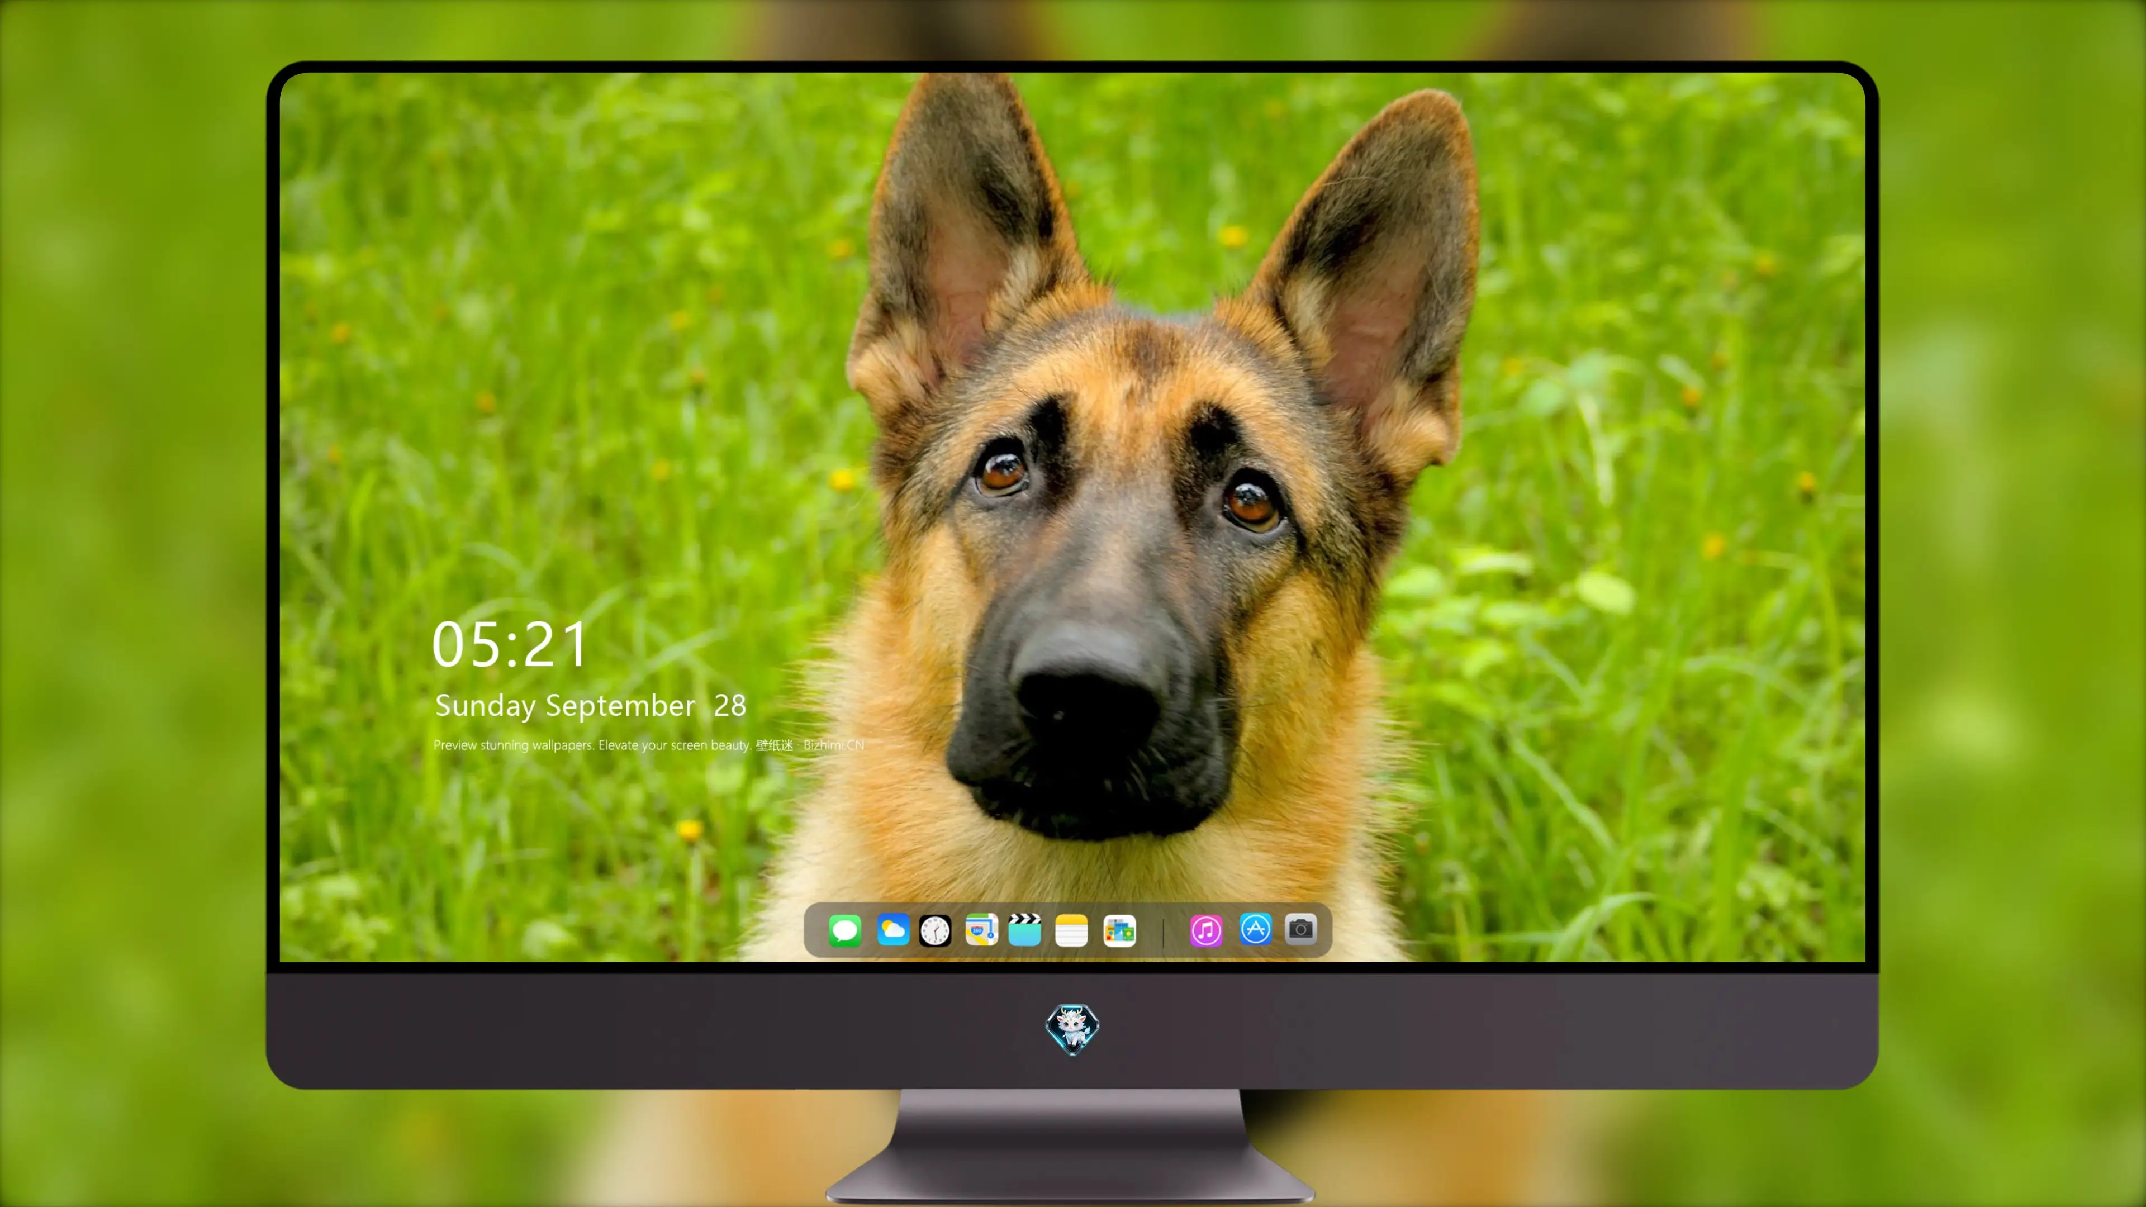The height and width of the screenshot is (1207, 2146).
Task: Click the dragon logo badge on the monitor chin
Action: click(1072, 1029)
